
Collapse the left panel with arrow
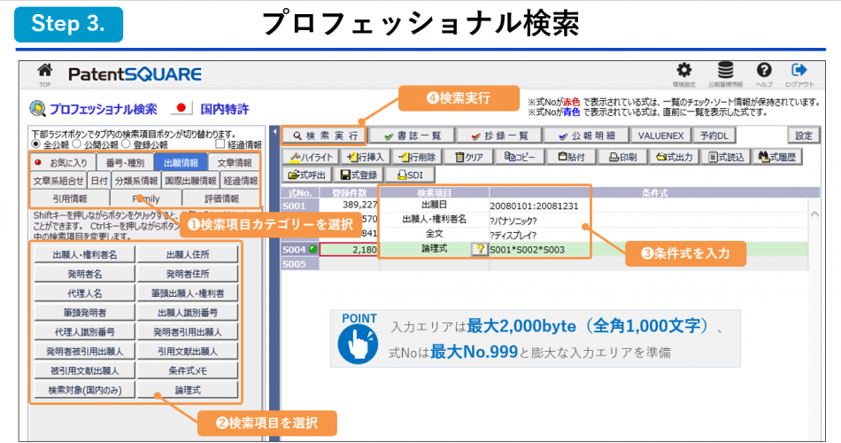[x=273, y=135]
